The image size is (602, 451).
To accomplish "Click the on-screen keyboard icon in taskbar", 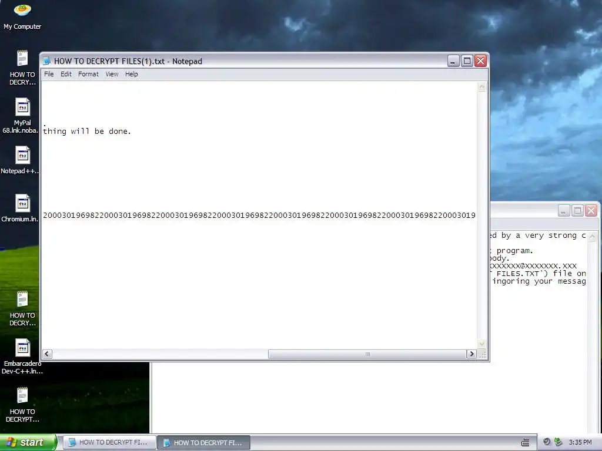I will [525, 443].
